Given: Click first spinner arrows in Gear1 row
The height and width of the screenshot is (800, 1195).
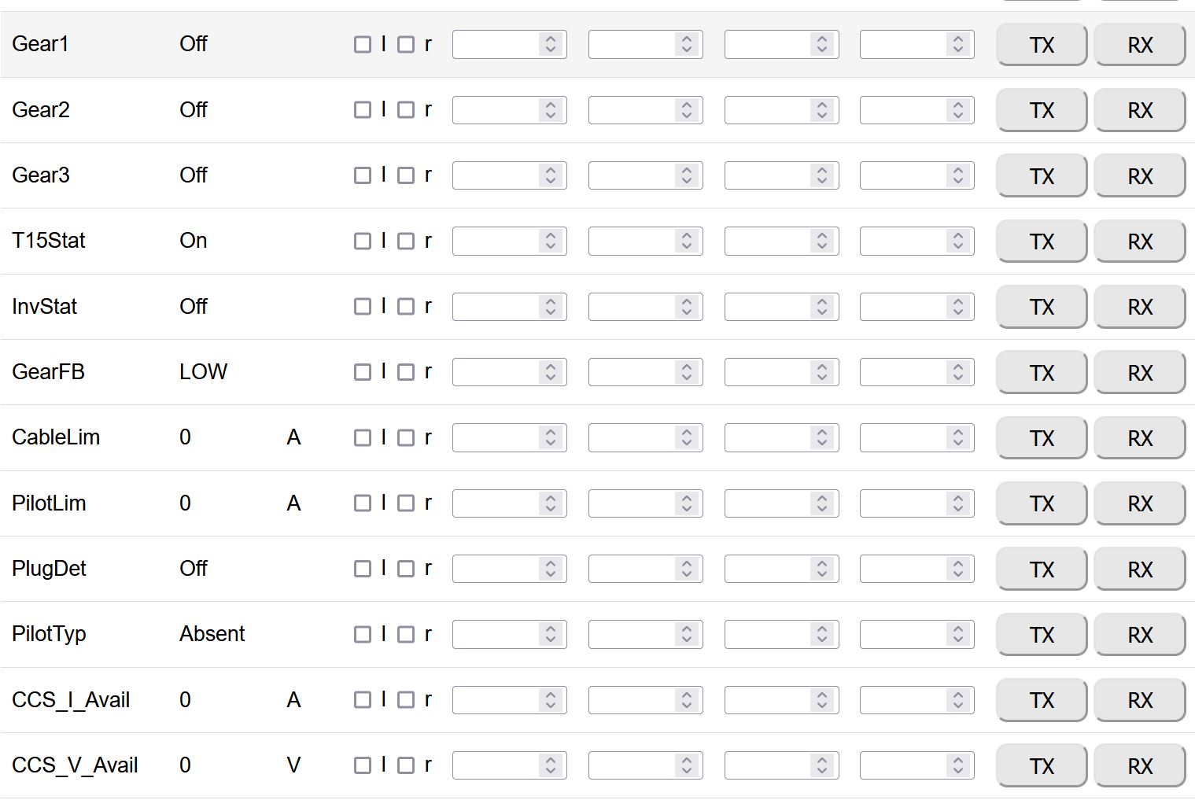Looking at the screenshot, I should [551, 45].
